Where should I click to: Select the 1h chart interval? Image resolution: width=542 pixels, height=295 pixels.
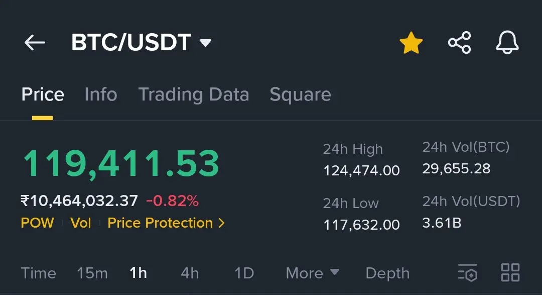[x=139, y=273]
